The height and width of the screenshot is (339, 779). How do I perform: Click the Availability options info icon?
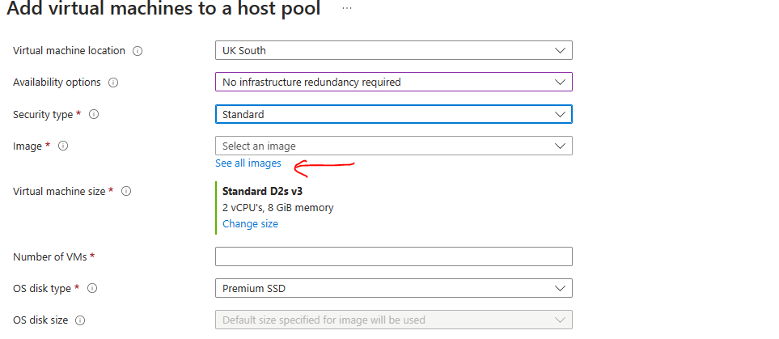click(x=113, y=83)
